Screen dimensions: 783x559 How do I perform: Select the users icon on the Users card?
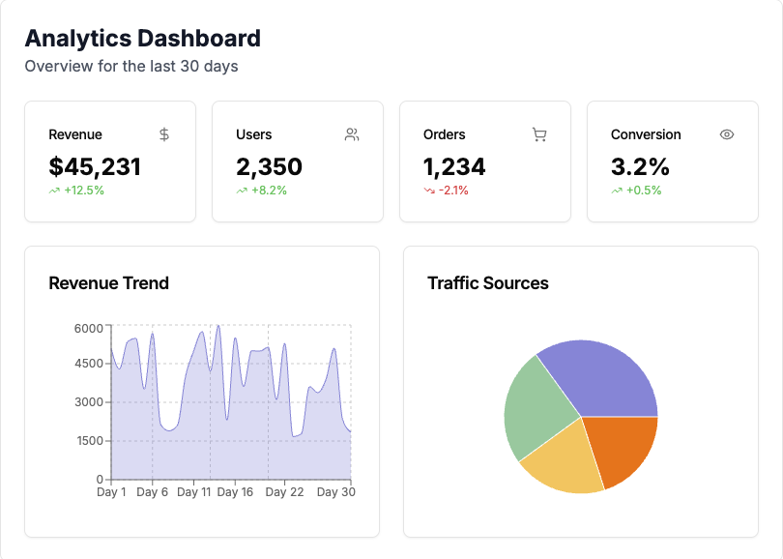[352, 134]
